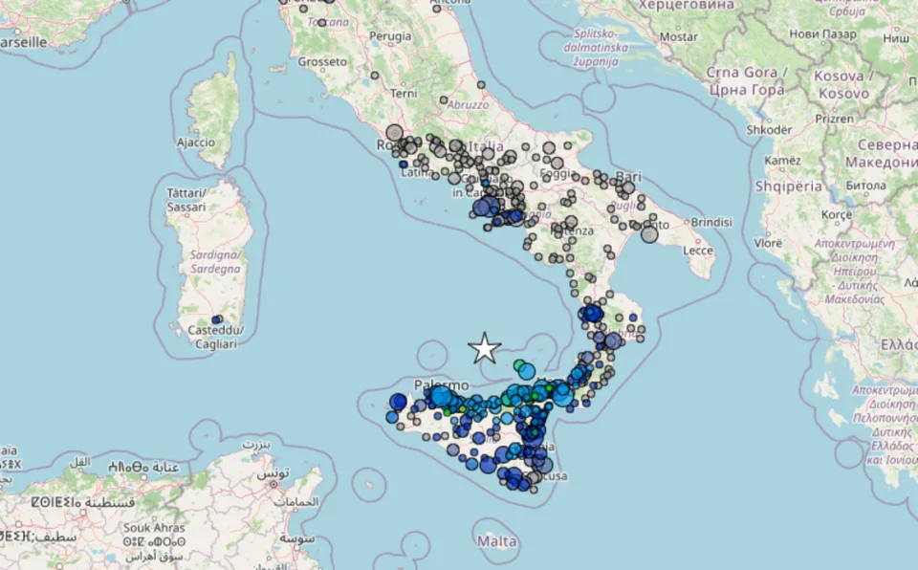Select the large grey circle beside Roma
Viewport: 918px width, 570px height.
(x=395, y=133)
